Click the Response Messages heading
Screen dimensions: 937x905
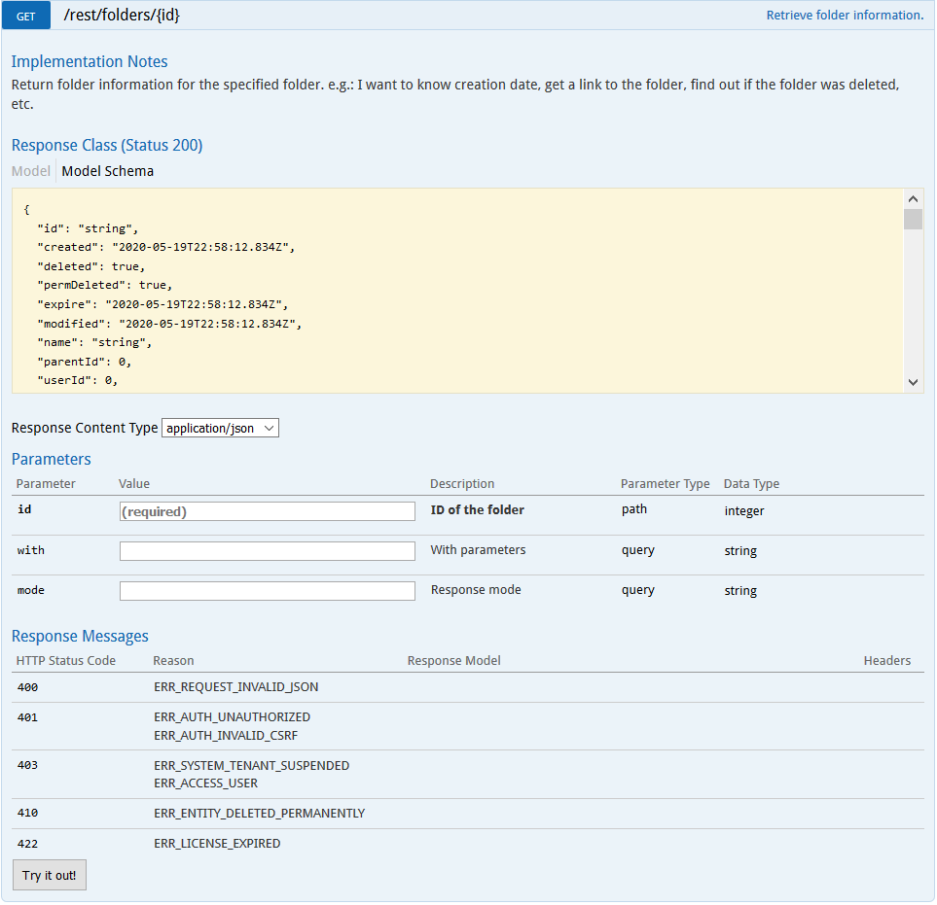(80, 636)
